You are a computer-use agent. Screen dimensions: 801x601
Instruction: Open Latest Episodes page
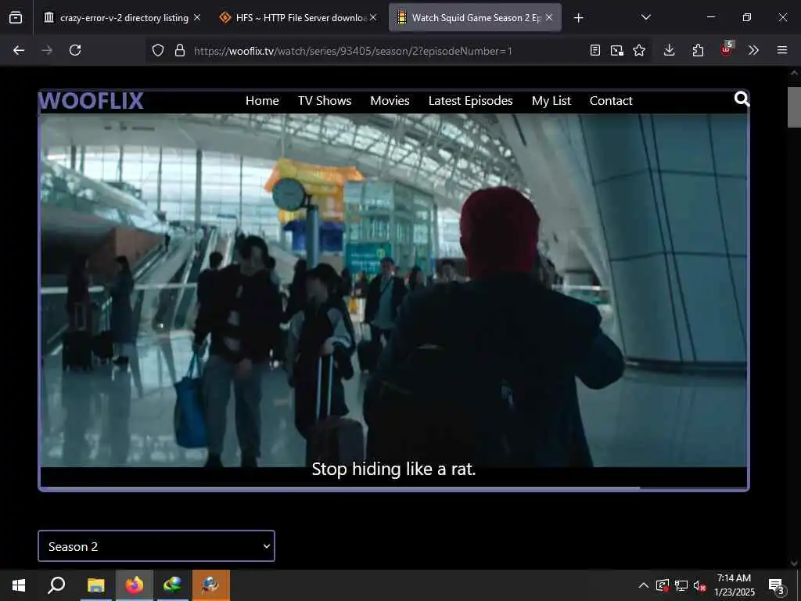[x=470, y=101]
